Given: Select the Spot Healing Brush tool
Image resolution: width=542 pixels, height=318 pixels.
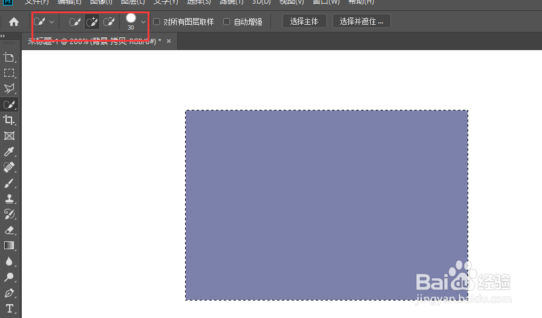Looking at the screenshot, I should [x=9, y=167].
